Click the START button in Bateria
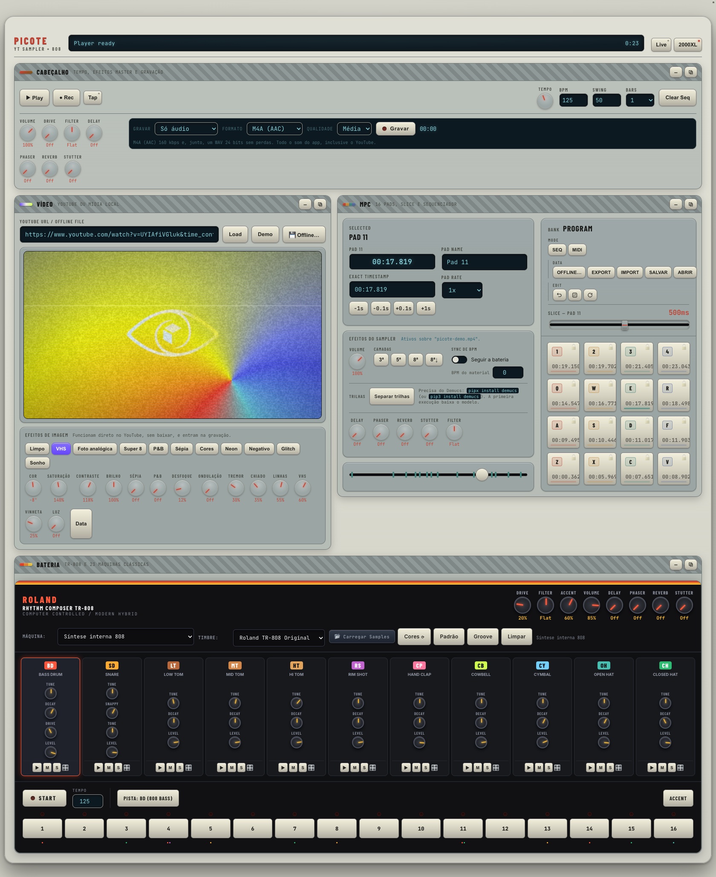Image resolution: width=716 pixels, height=877 pixels. (44, 798)
